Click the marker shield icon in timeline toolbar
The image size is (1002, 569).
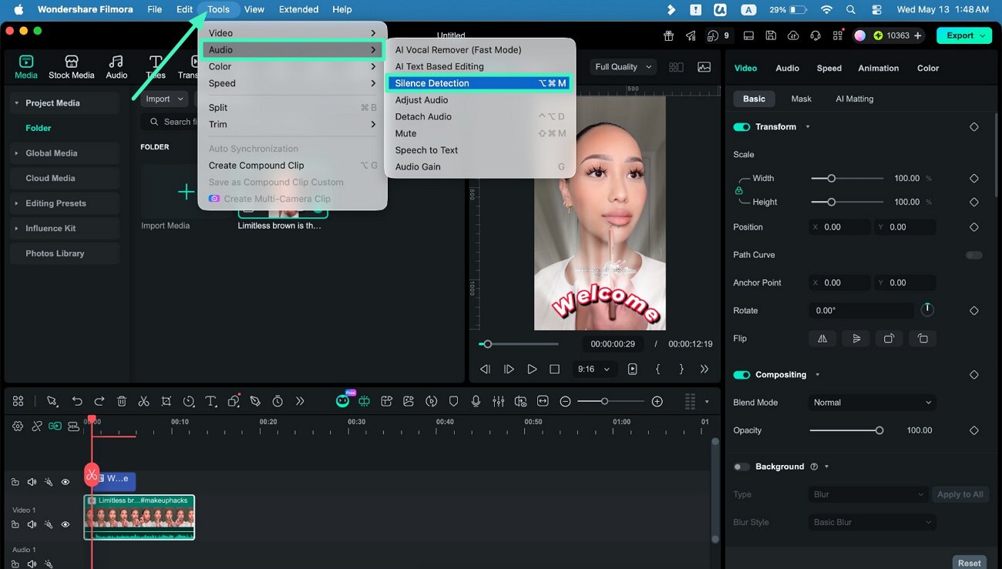tap(454, 401)
